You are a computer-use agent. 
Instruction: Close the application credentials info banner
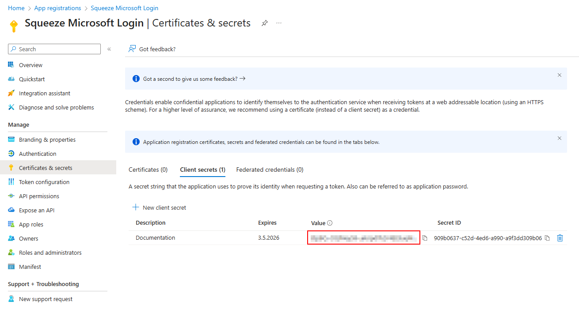coord(559,138)
